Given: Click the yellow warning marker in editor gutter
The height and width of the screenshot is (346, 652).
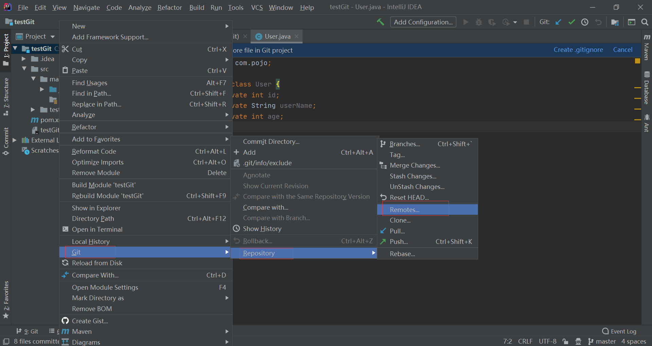Looking at the screenshot, I should coord(637,61).
